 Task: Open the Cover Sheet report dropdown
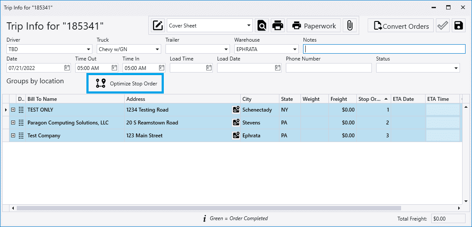[249, 26]
